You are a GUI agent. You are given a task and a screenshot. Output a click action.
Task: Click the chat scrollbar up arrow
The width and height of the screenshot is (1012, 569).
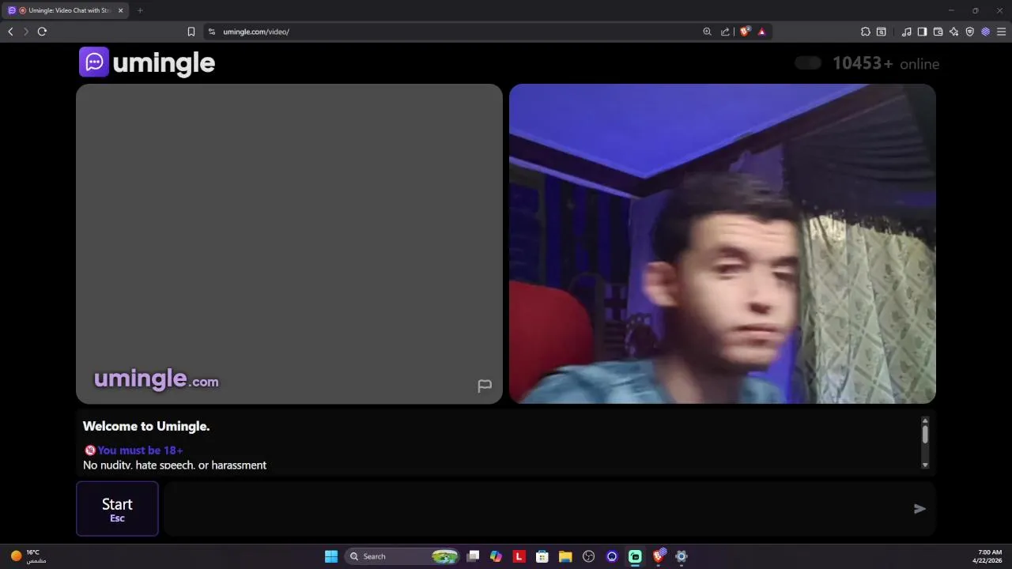click(x=925, y=420)
